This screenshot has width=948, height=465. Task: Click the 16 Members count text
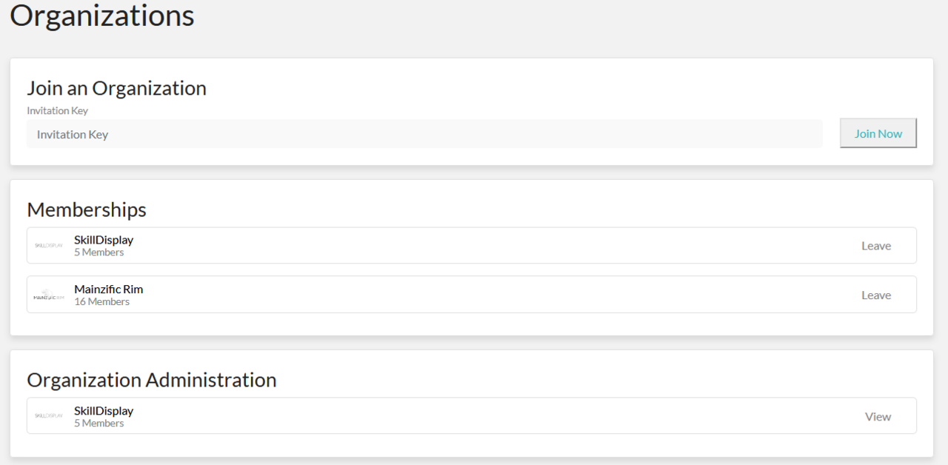[x=101, y=302]
